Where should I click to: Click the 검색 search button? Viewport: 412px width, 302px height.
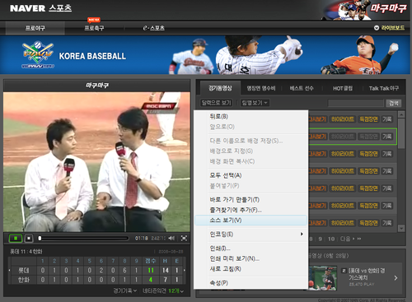click(394, 103)
